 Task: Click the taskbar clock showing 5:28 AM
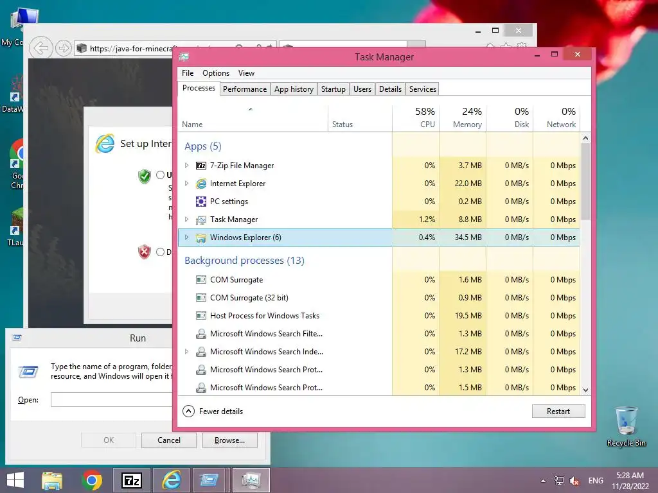[630, 481]
